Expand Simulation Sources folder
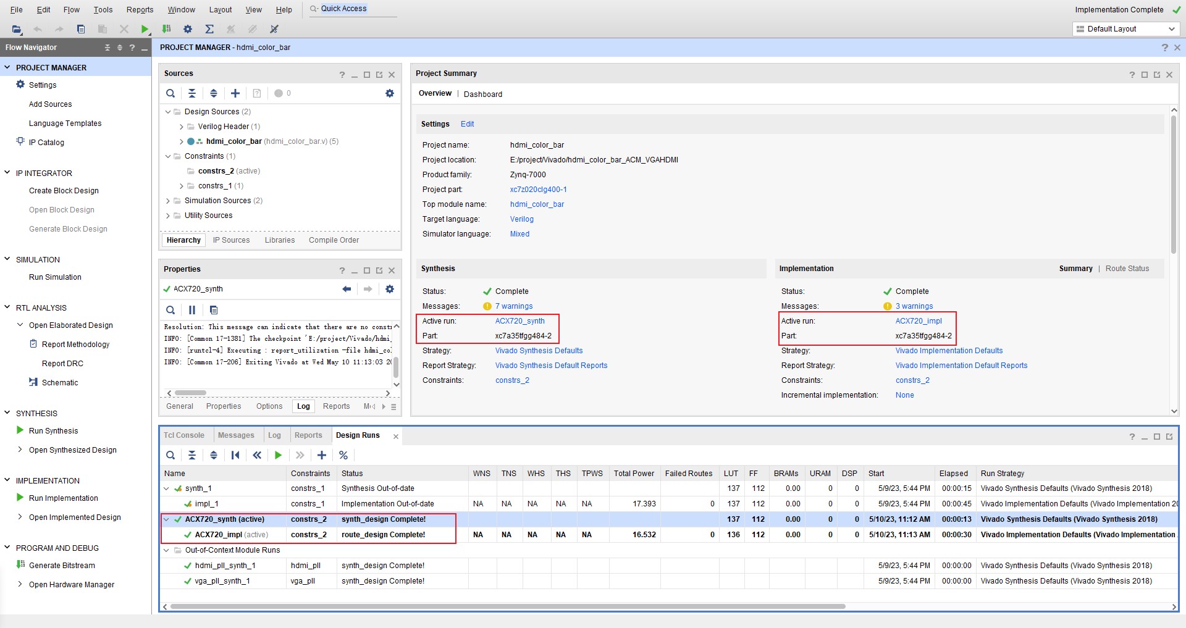The image size is (1186, 628). coord(168,201)
